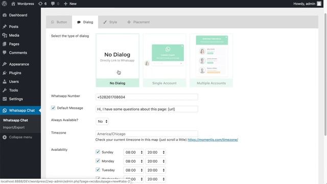Choose the Multiple Accounts dialog card
327x184 pixels.
(x=211, y=60)
